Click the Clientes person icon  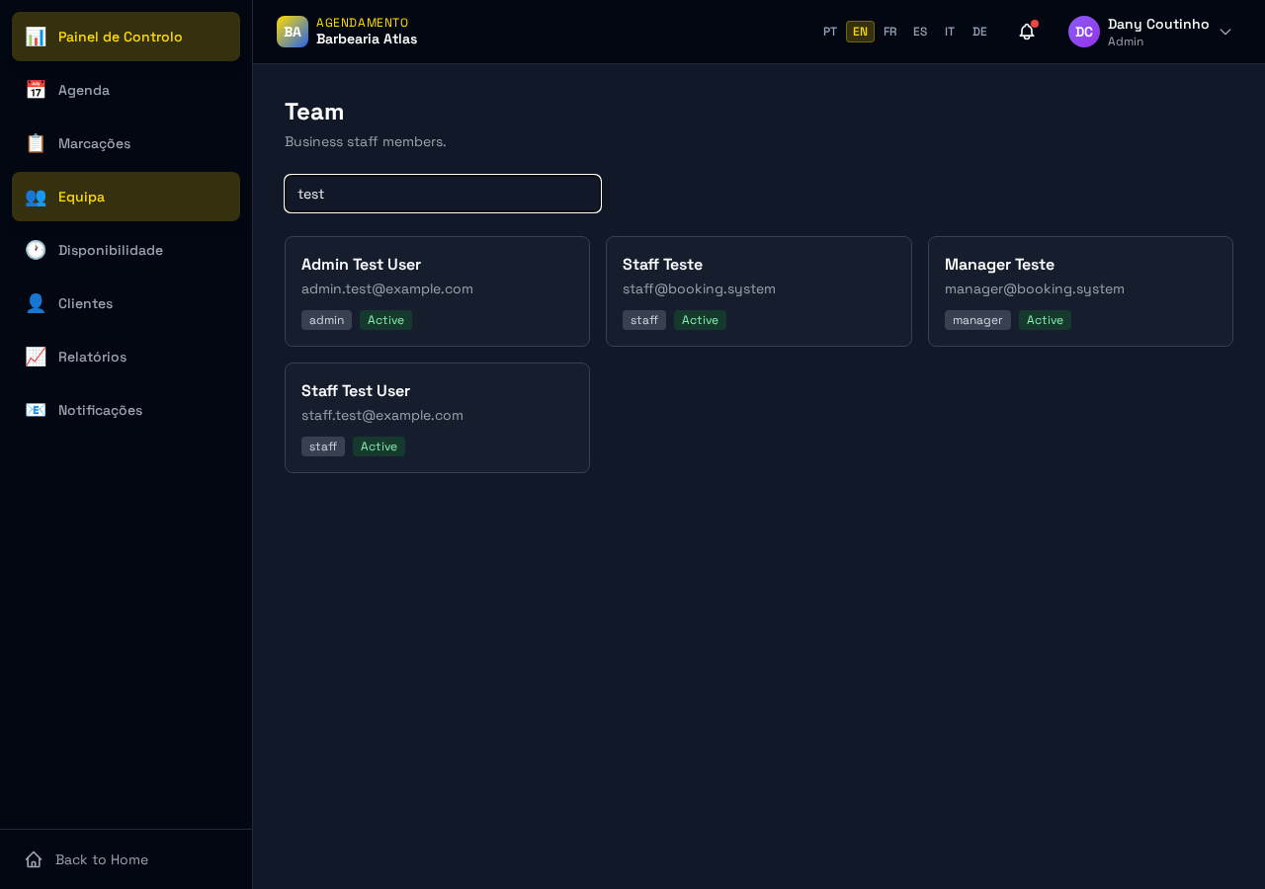[x=36, y=303]
